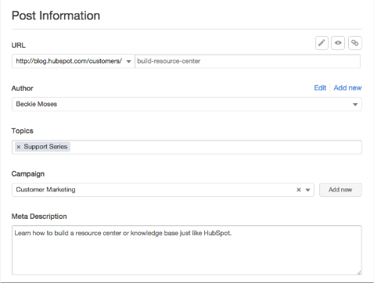Click the Add new campaign button

(340, 190)
